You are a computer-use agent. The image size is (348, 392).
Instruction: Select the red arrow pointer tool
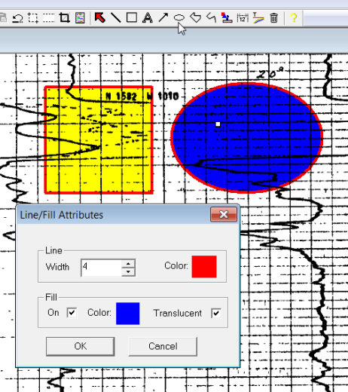99,17
